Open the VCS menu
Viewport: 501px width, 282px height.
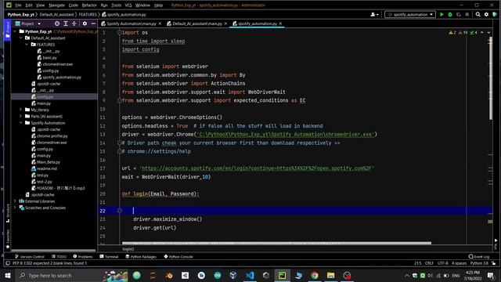[x=128, y=5]
